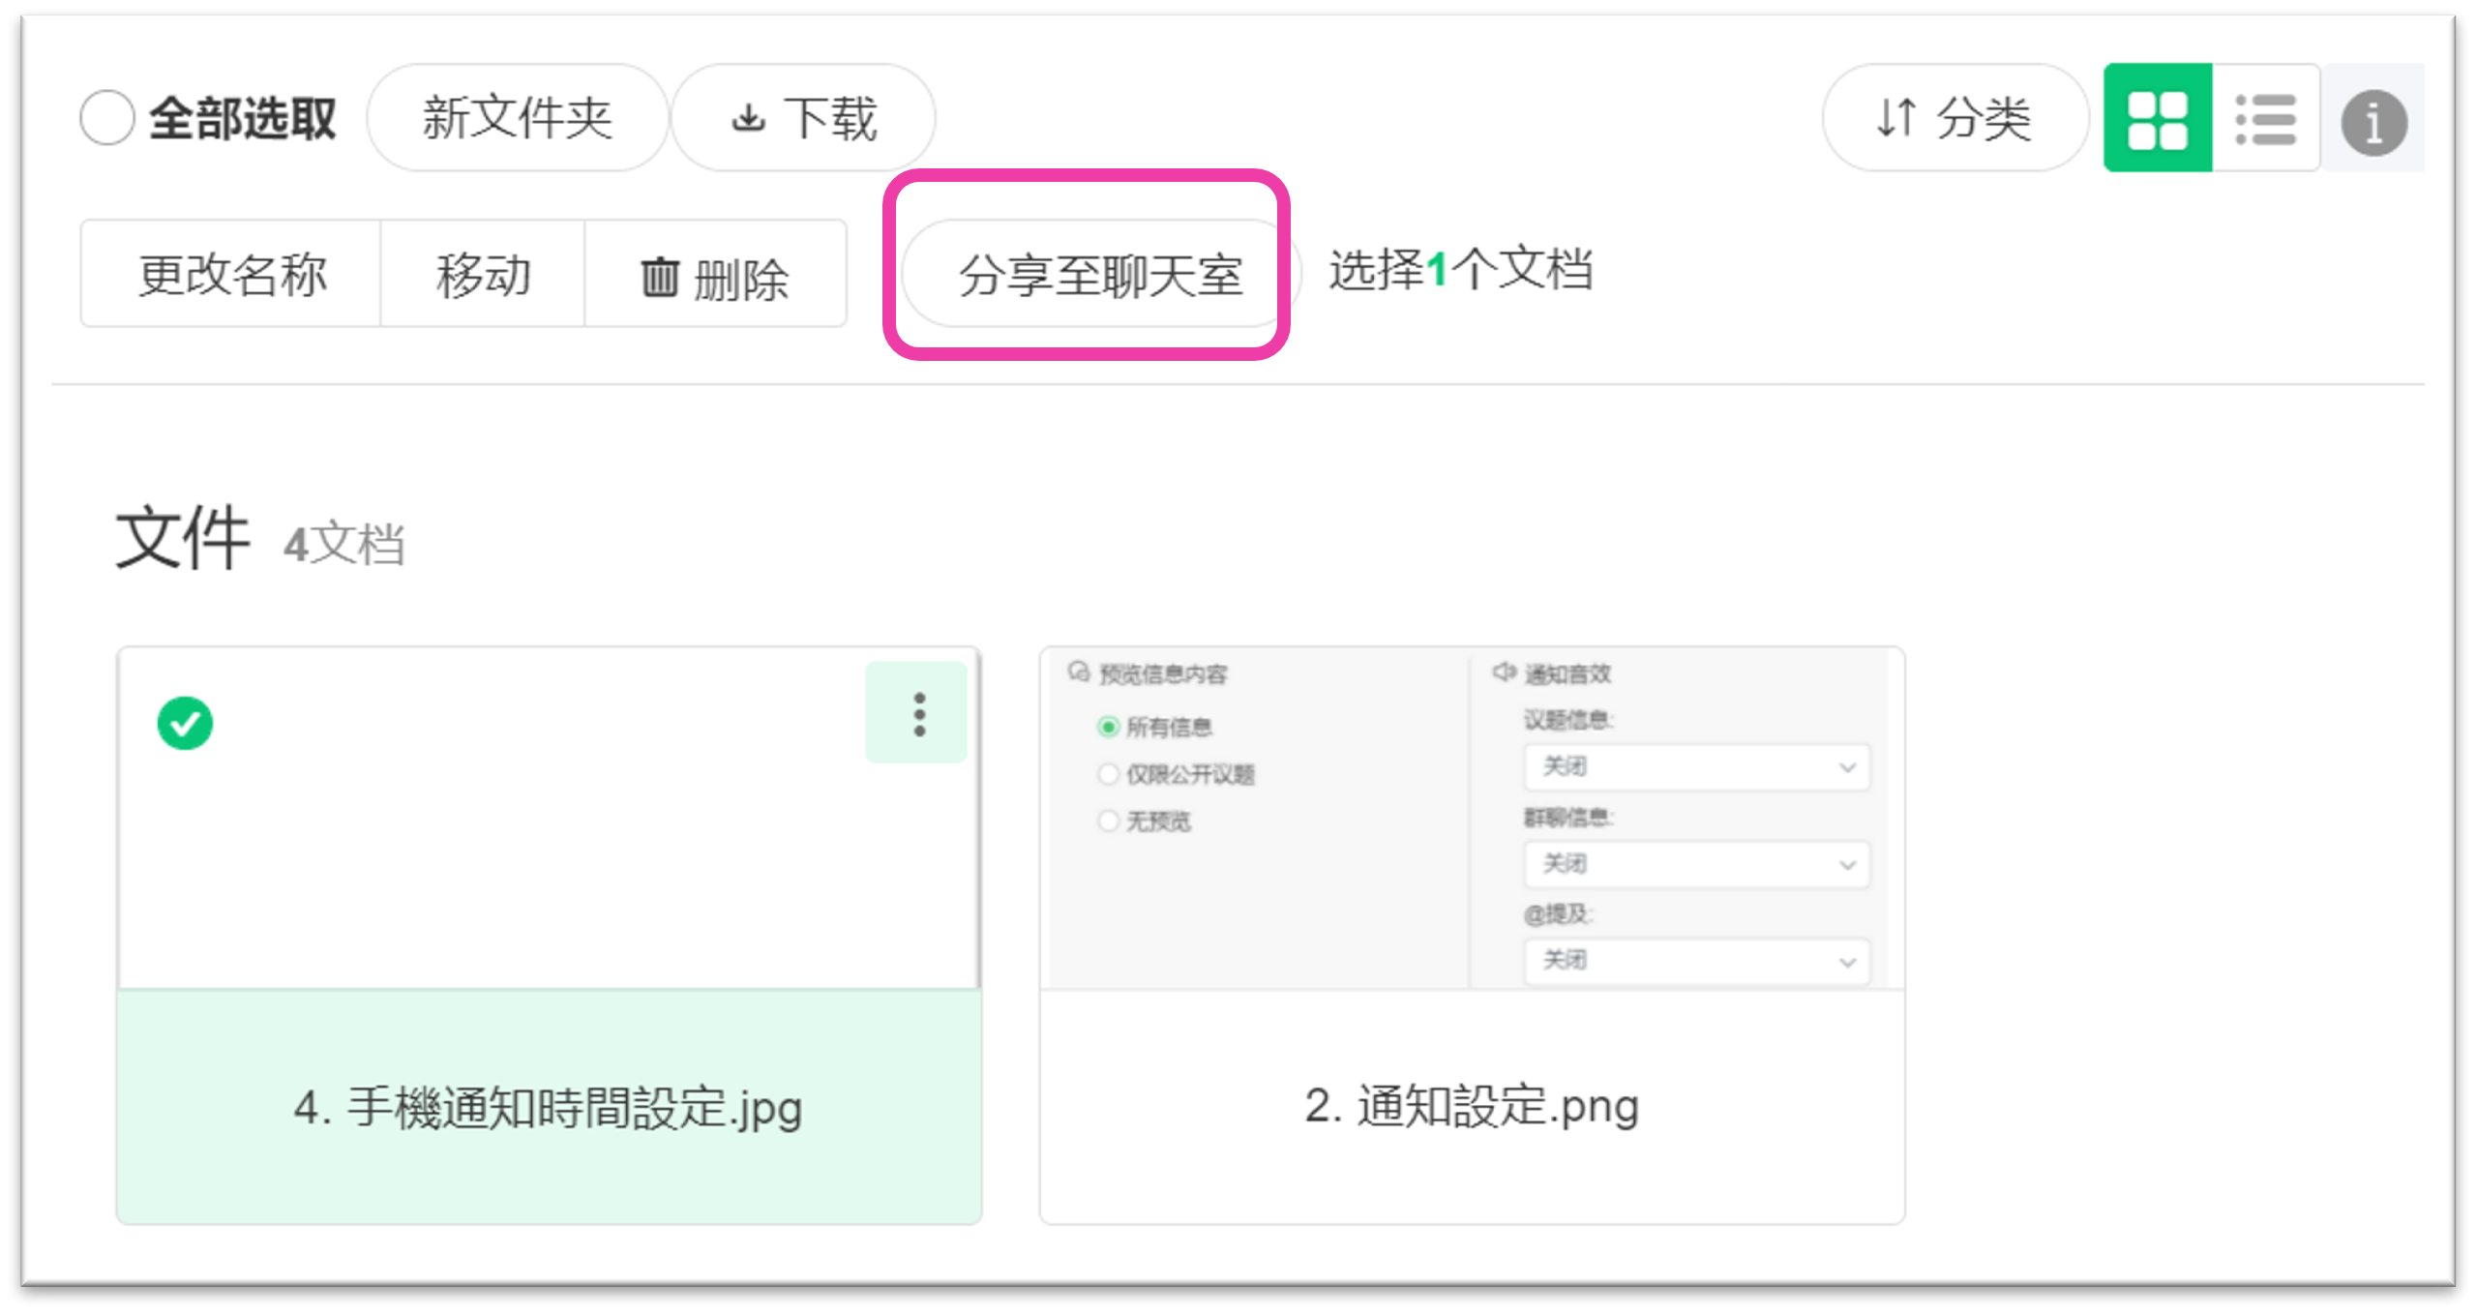Expand the 群聊信息 关闭 dropdown
This screenshot has height=1314, width=2477.
coord(1696,863)
